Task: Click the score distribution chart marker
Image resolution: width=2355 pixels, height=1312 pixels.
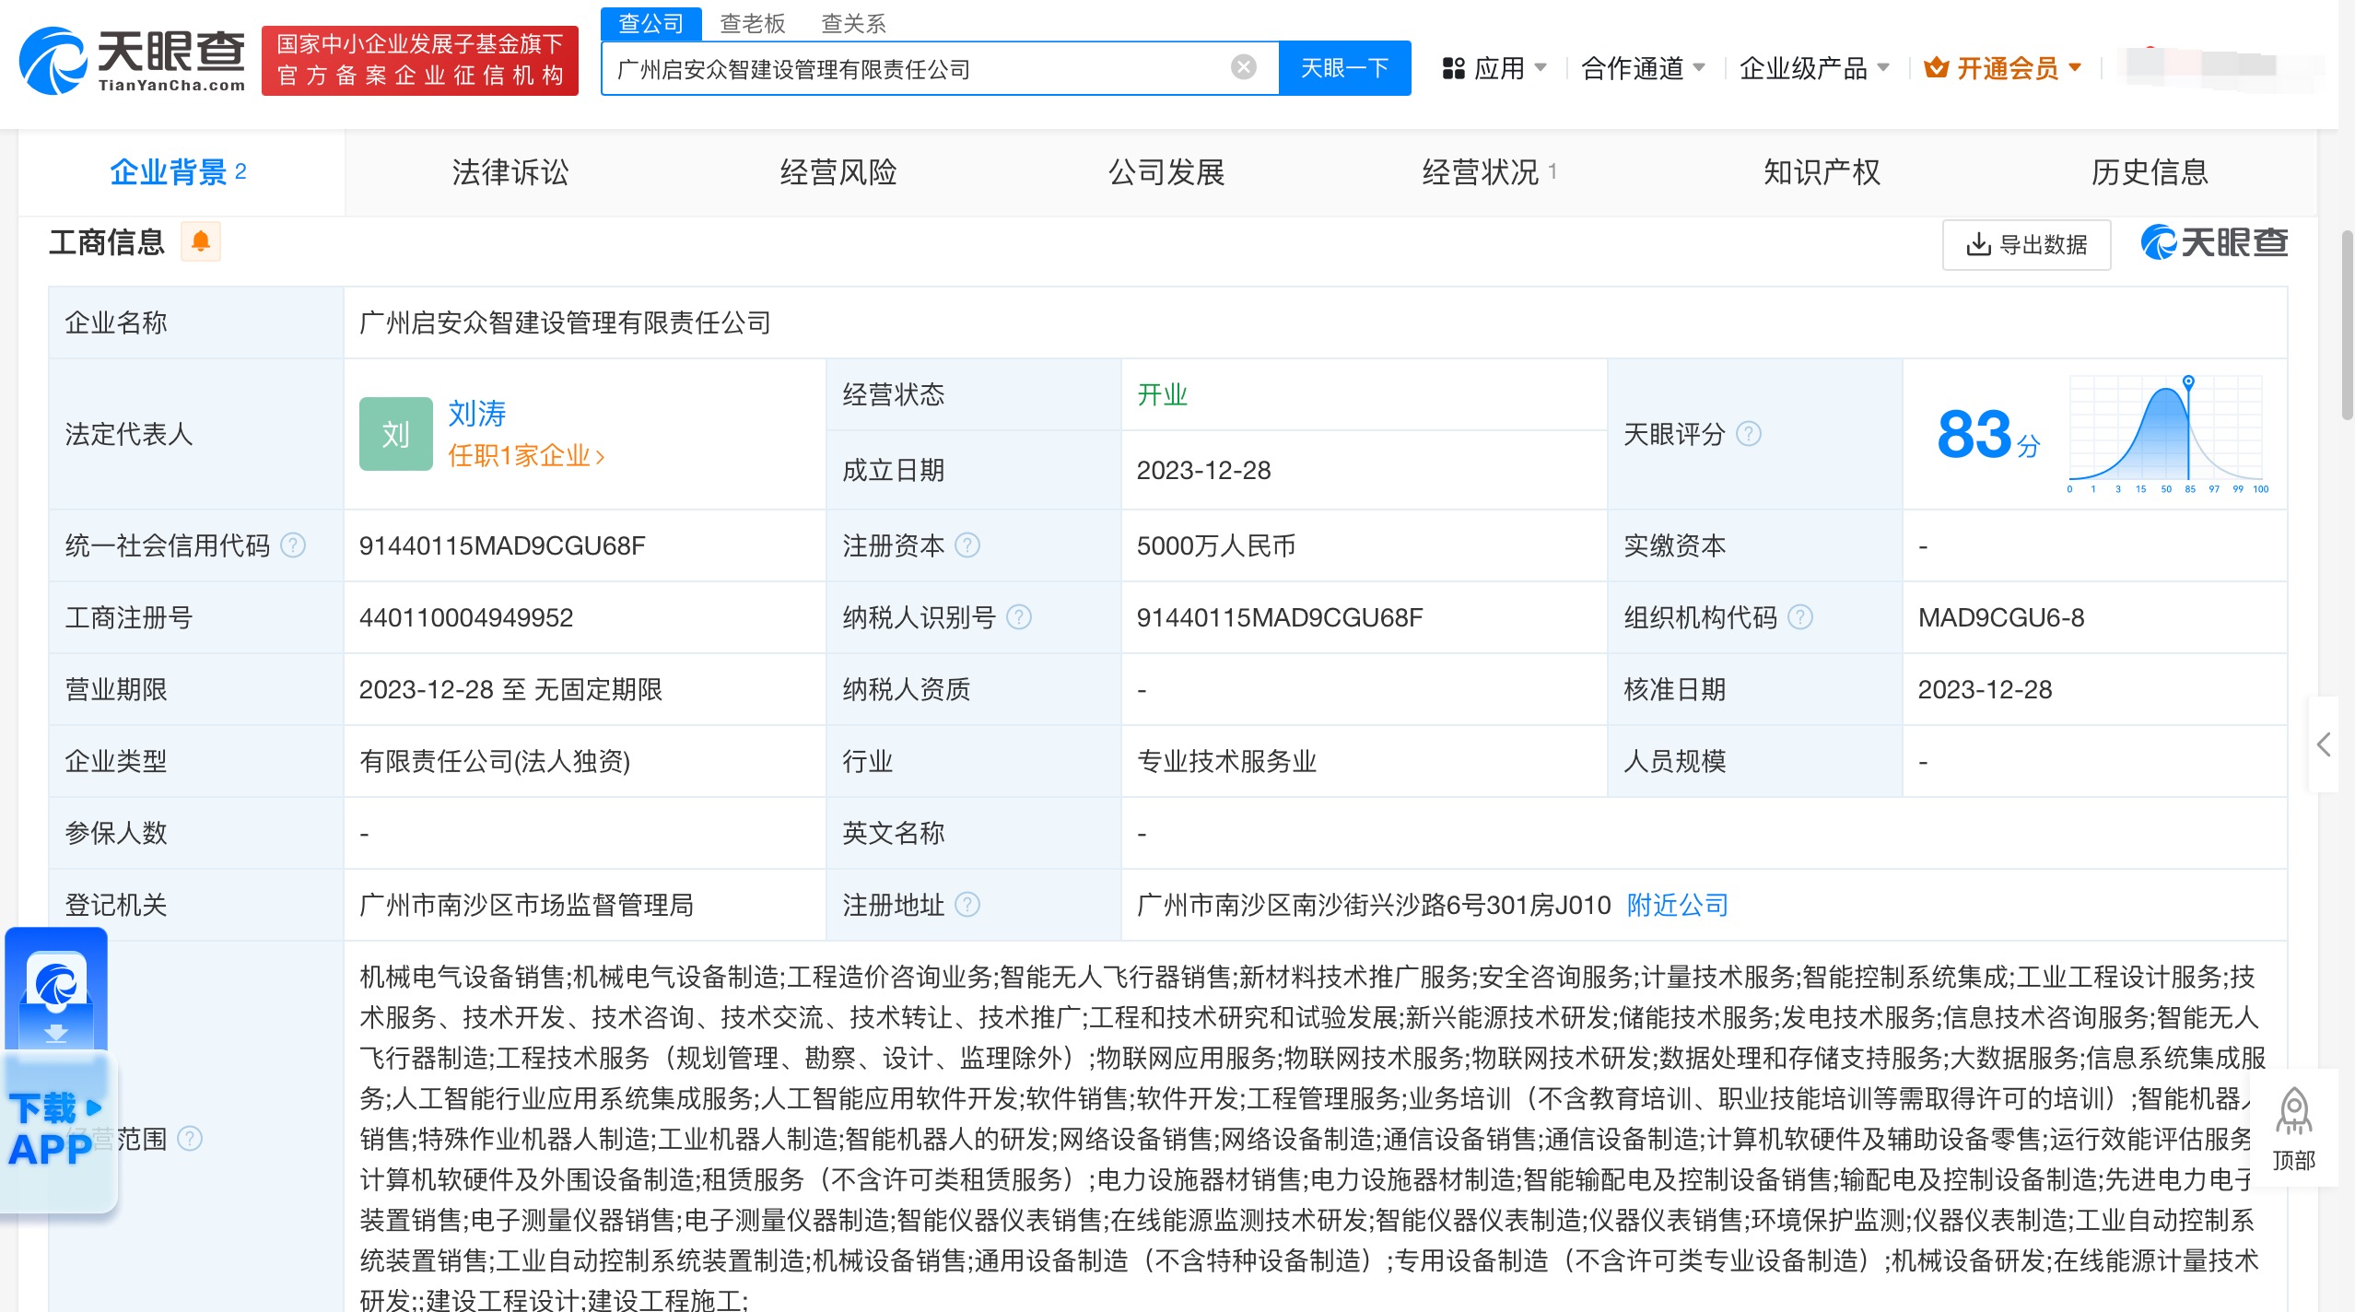Action: click(x=2188, y=381)
